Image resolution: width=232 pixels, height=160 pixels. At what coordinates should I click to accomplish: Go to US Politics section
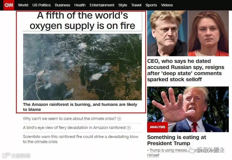coord(42,5)
